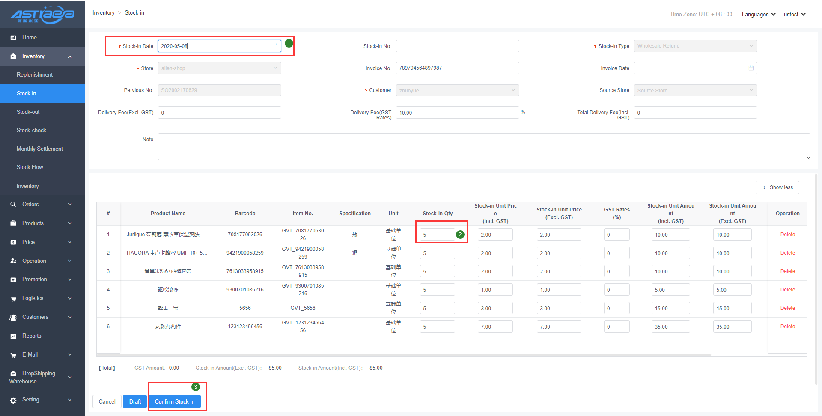Click the table's horizontal scrollbar

pyautogui.click(x=403, y=355)
